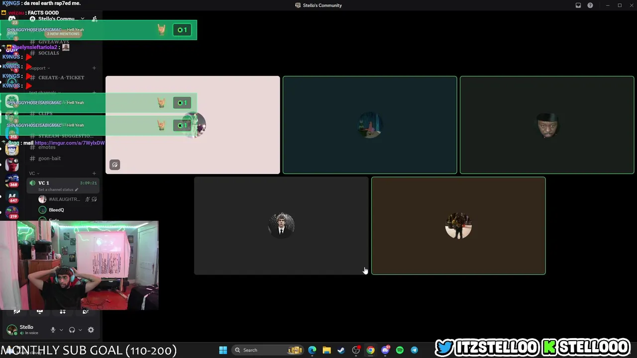The width and height of the screenshot is (637, 358).
Task: Open Discord help question mark icon
Action: coord(590,5)
